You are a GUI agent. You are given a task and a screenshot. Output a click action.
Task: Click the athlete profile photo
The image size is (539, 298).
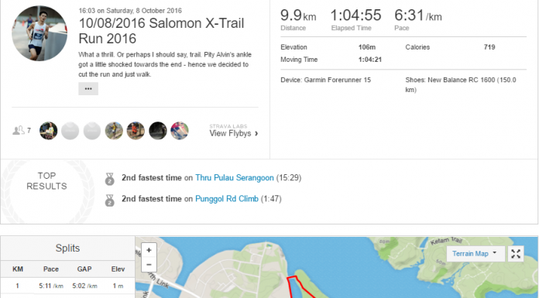pos(39,33)
